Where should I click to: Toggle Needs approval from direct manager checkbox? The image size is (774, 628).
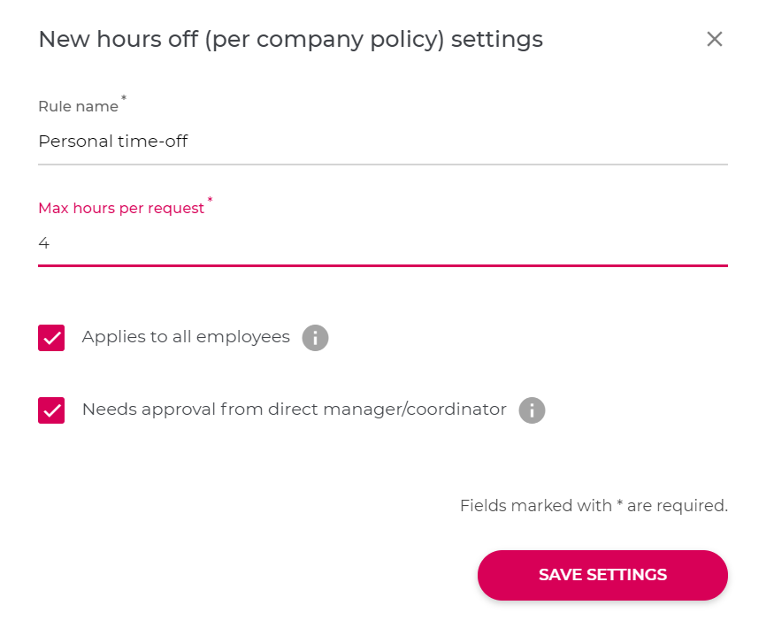[x=51, y=410]
